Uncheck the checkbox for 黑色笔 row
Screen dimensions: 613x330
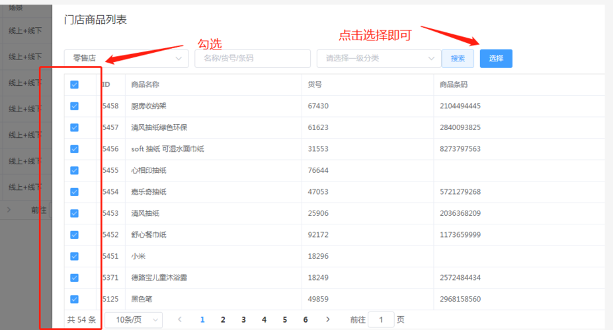74,299
